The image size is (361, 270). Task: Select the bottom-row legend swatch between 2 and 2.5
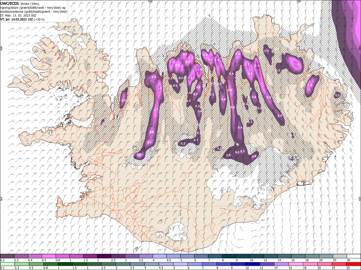(94, 264)
